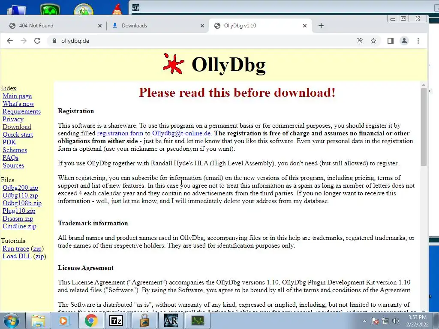Image resolution: width=439 pixels, height=329 pixels.
Task: Open Windows Explorer from taskbar
Action: point(38,320)
